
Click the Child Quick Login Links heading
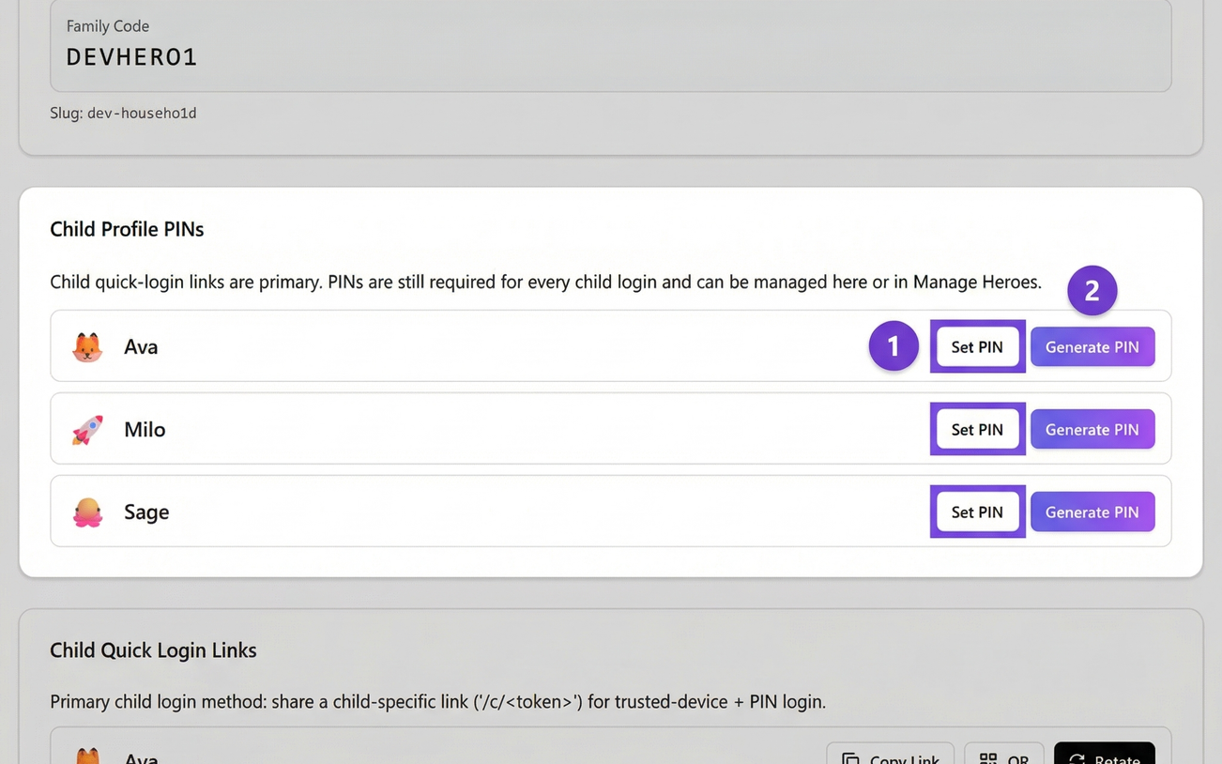click(x=153, y=649)
